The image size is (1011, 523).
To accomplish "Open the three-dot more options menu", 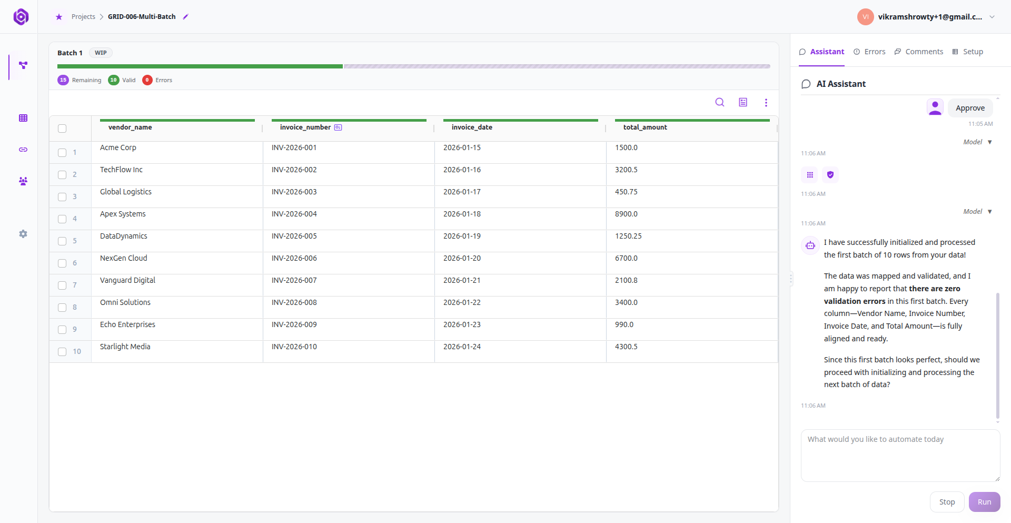I will pyautogui.click(x=766, y=102).
